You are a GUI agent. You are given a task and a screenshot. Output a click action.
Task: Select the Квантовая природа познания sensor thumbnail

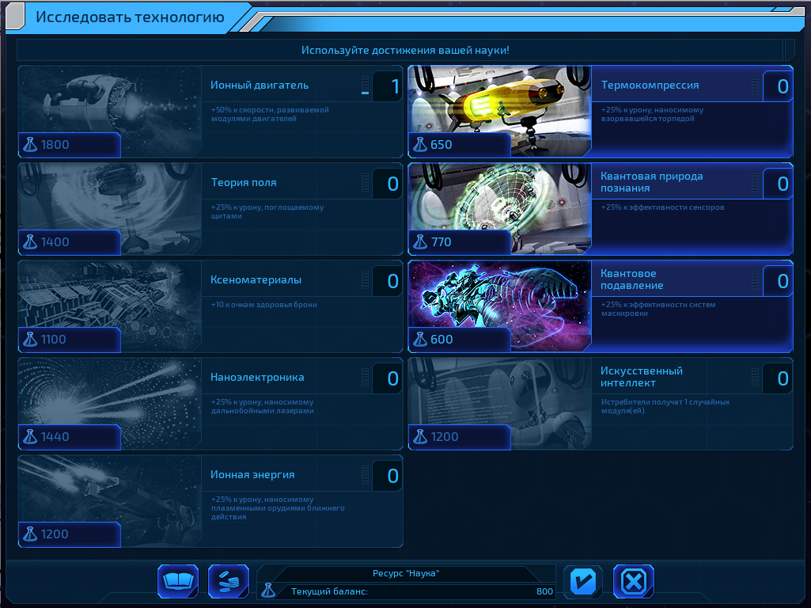[499, 208]
